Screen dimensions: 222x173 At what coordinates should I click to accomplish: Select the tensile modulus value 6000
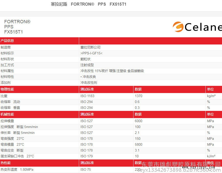tap(139, 121)
